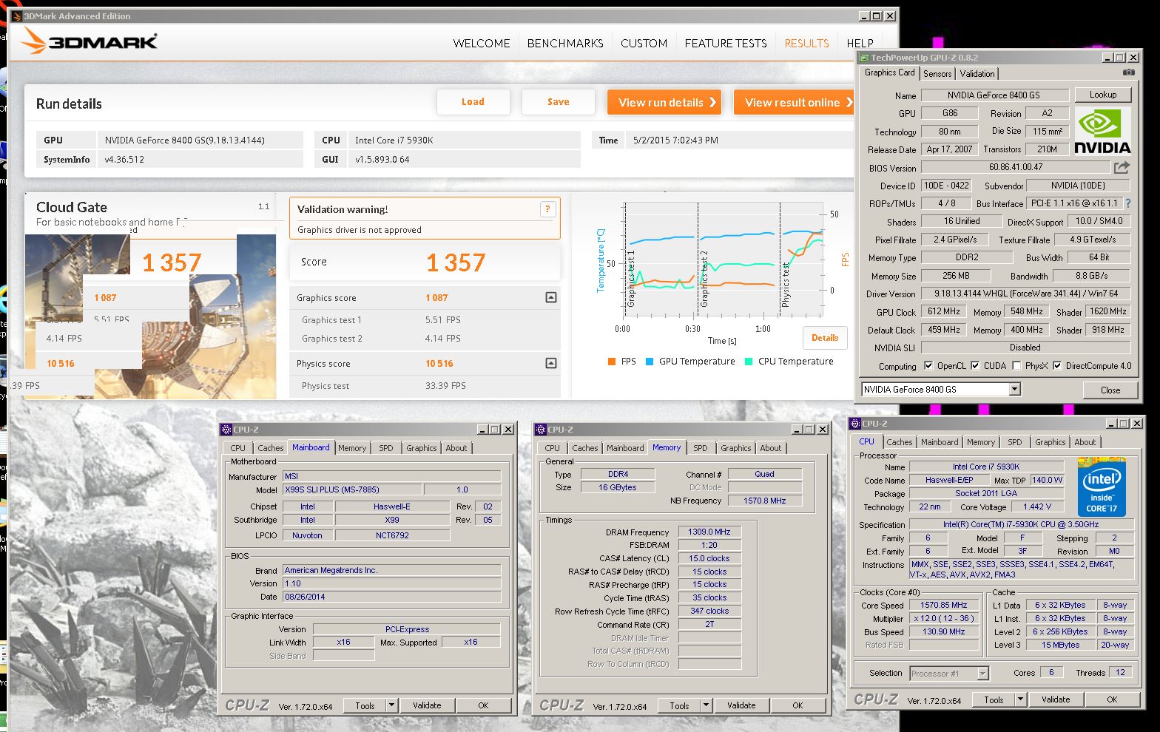Open SPD tab in CPU-Z Mainboard window
The image size is (1160, 732).
click(x=386, y=448)
